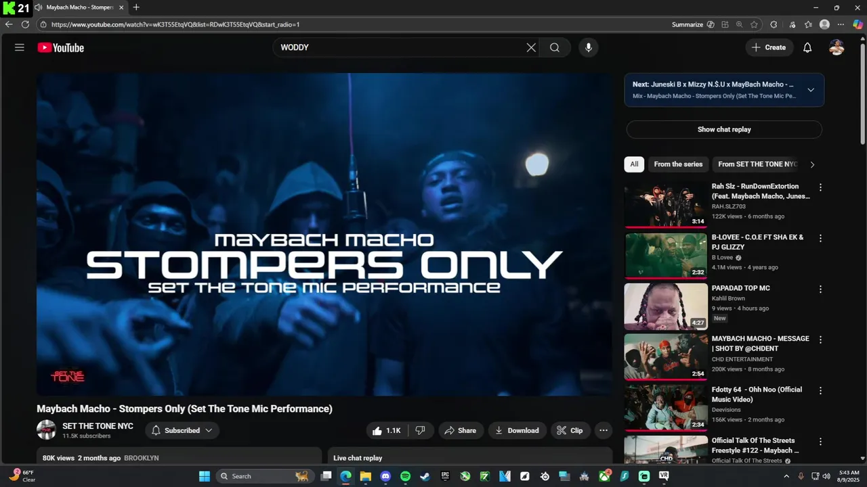Show chat replay
867x487 pixels.
724,129
